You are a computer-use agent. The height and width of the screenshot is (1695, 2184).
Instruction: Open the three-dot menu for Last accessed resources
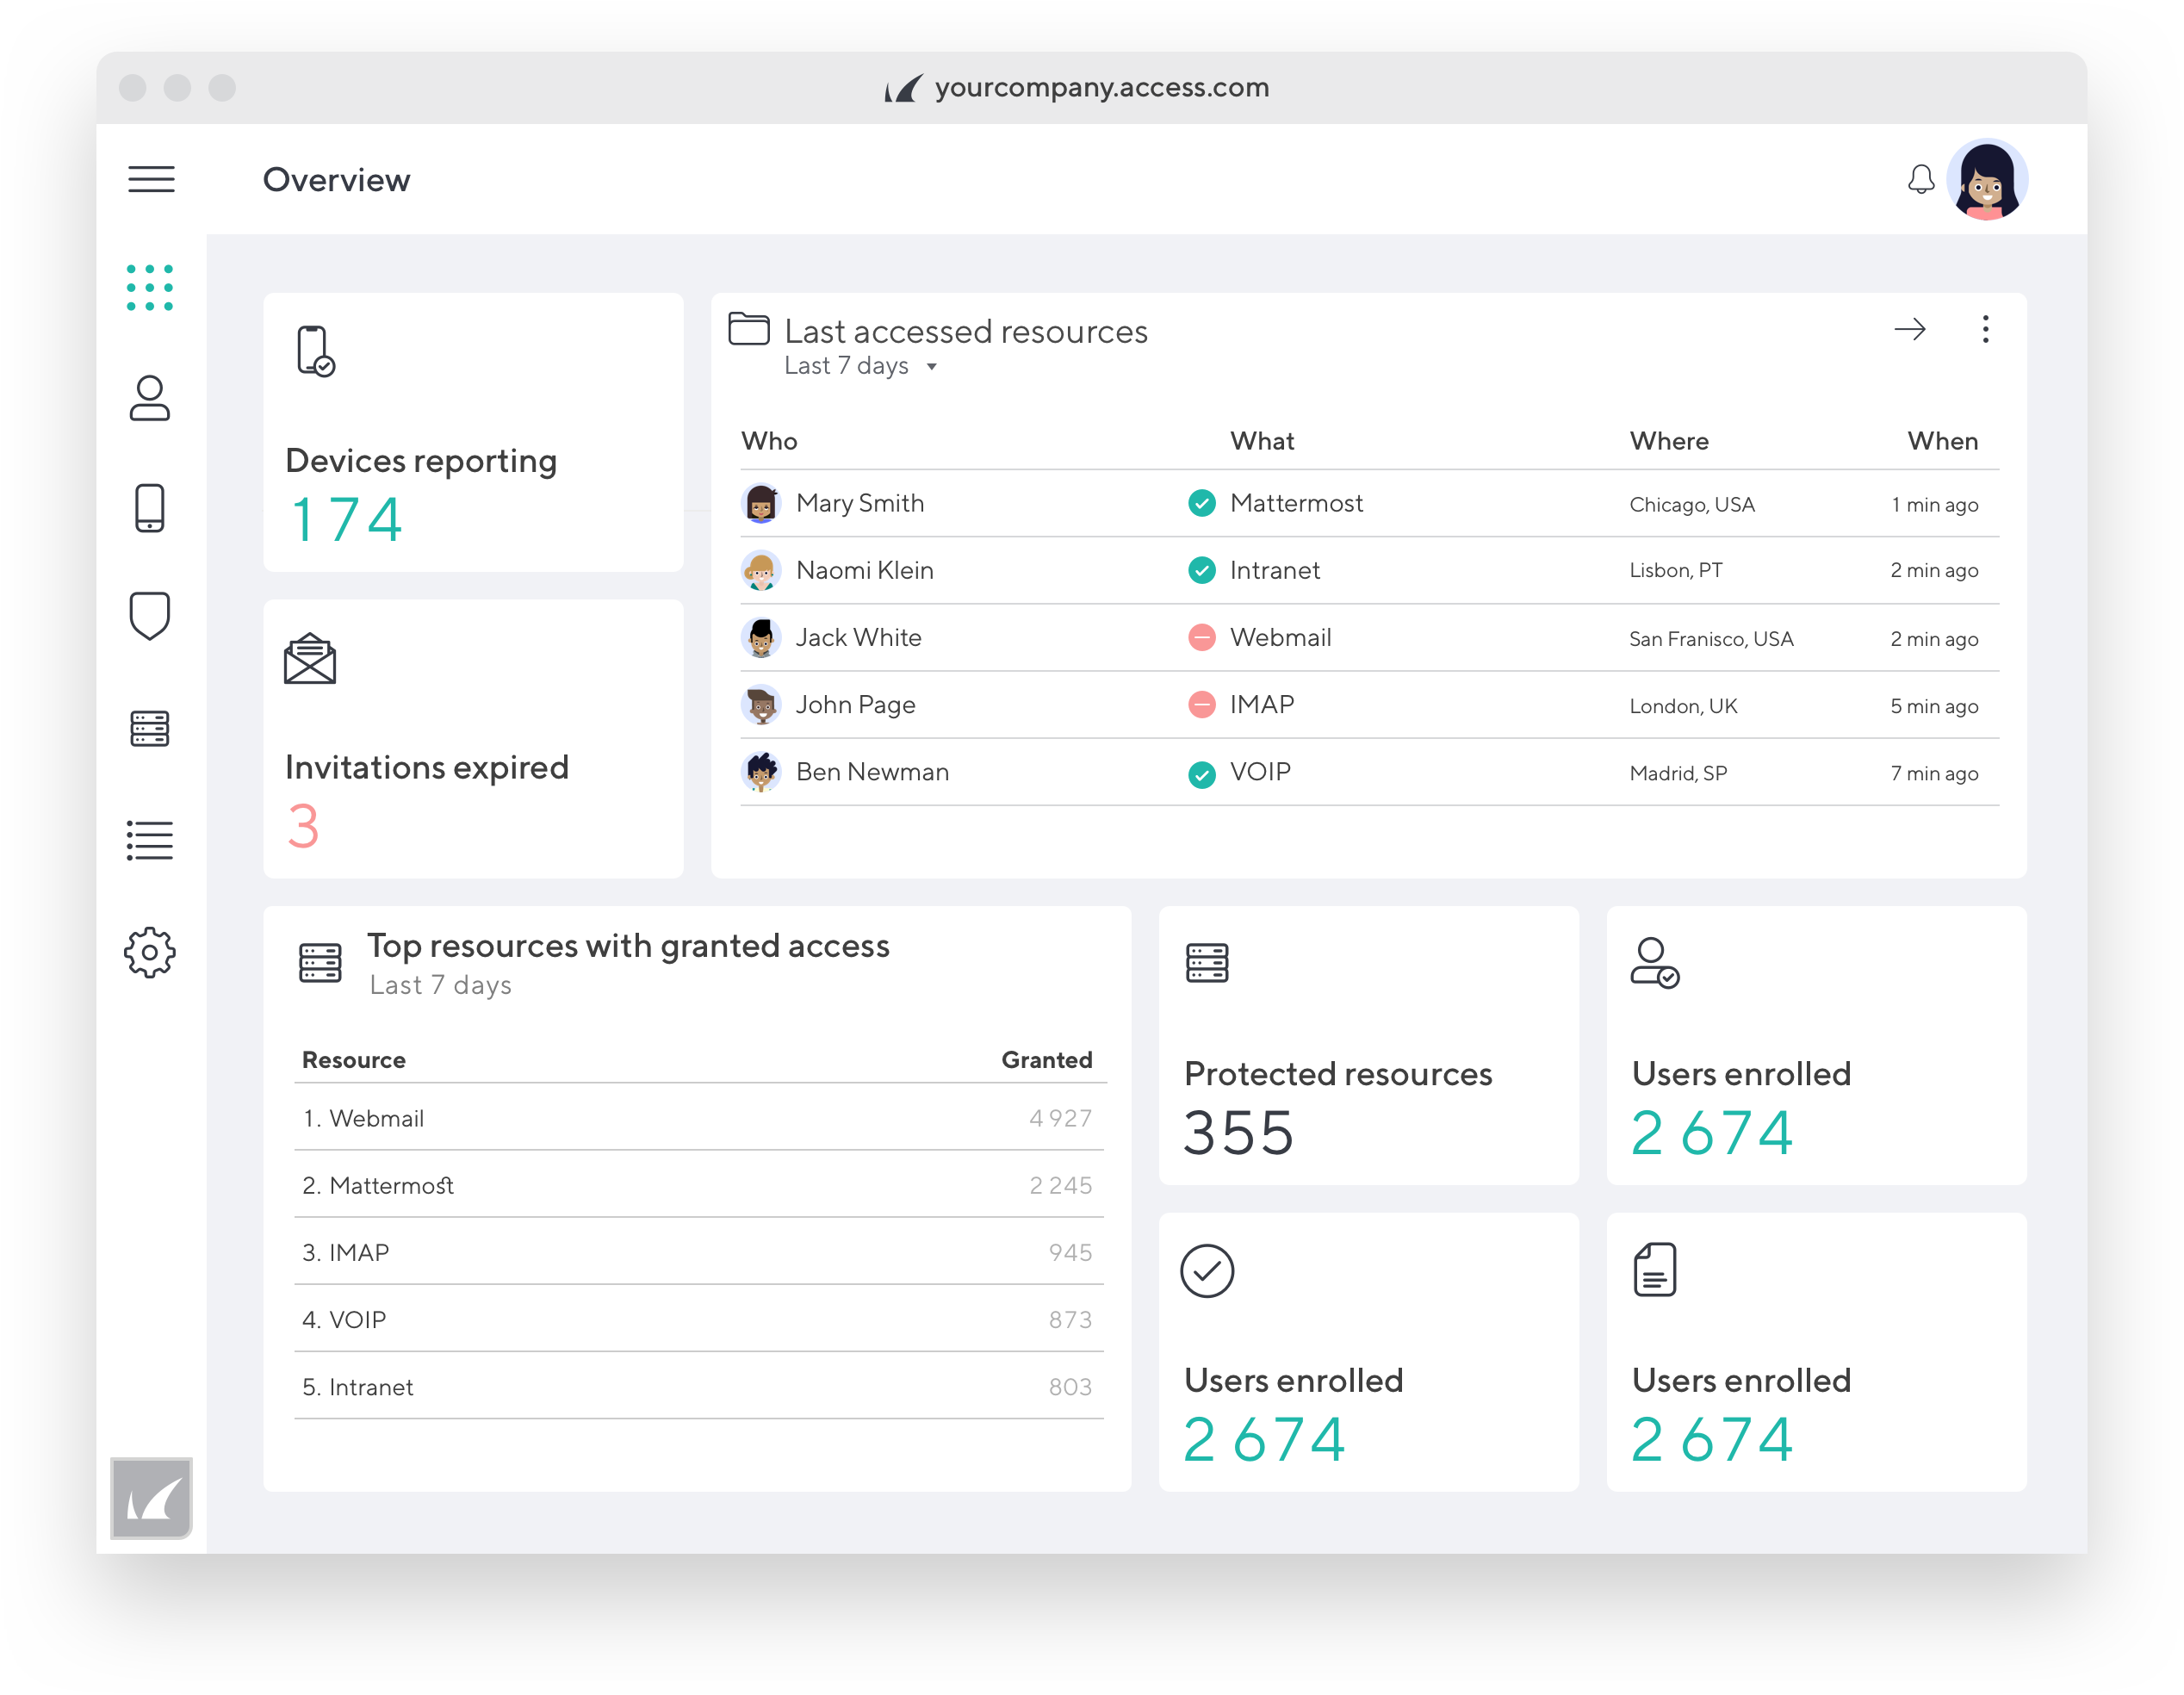coord(1985,329)
